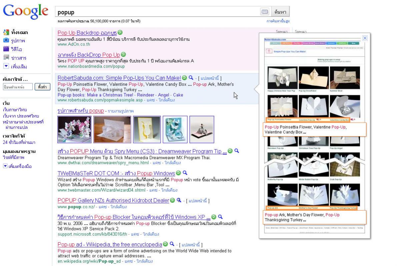Open first pink flower pop-up image thumbnail

pyautogui.click(x=74, y=129)
